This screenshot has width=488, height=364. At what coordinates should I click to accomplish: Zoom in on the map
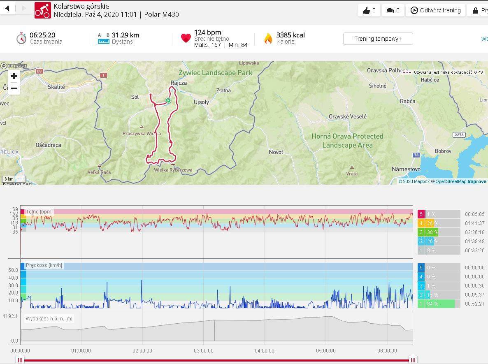pos(14,76)
